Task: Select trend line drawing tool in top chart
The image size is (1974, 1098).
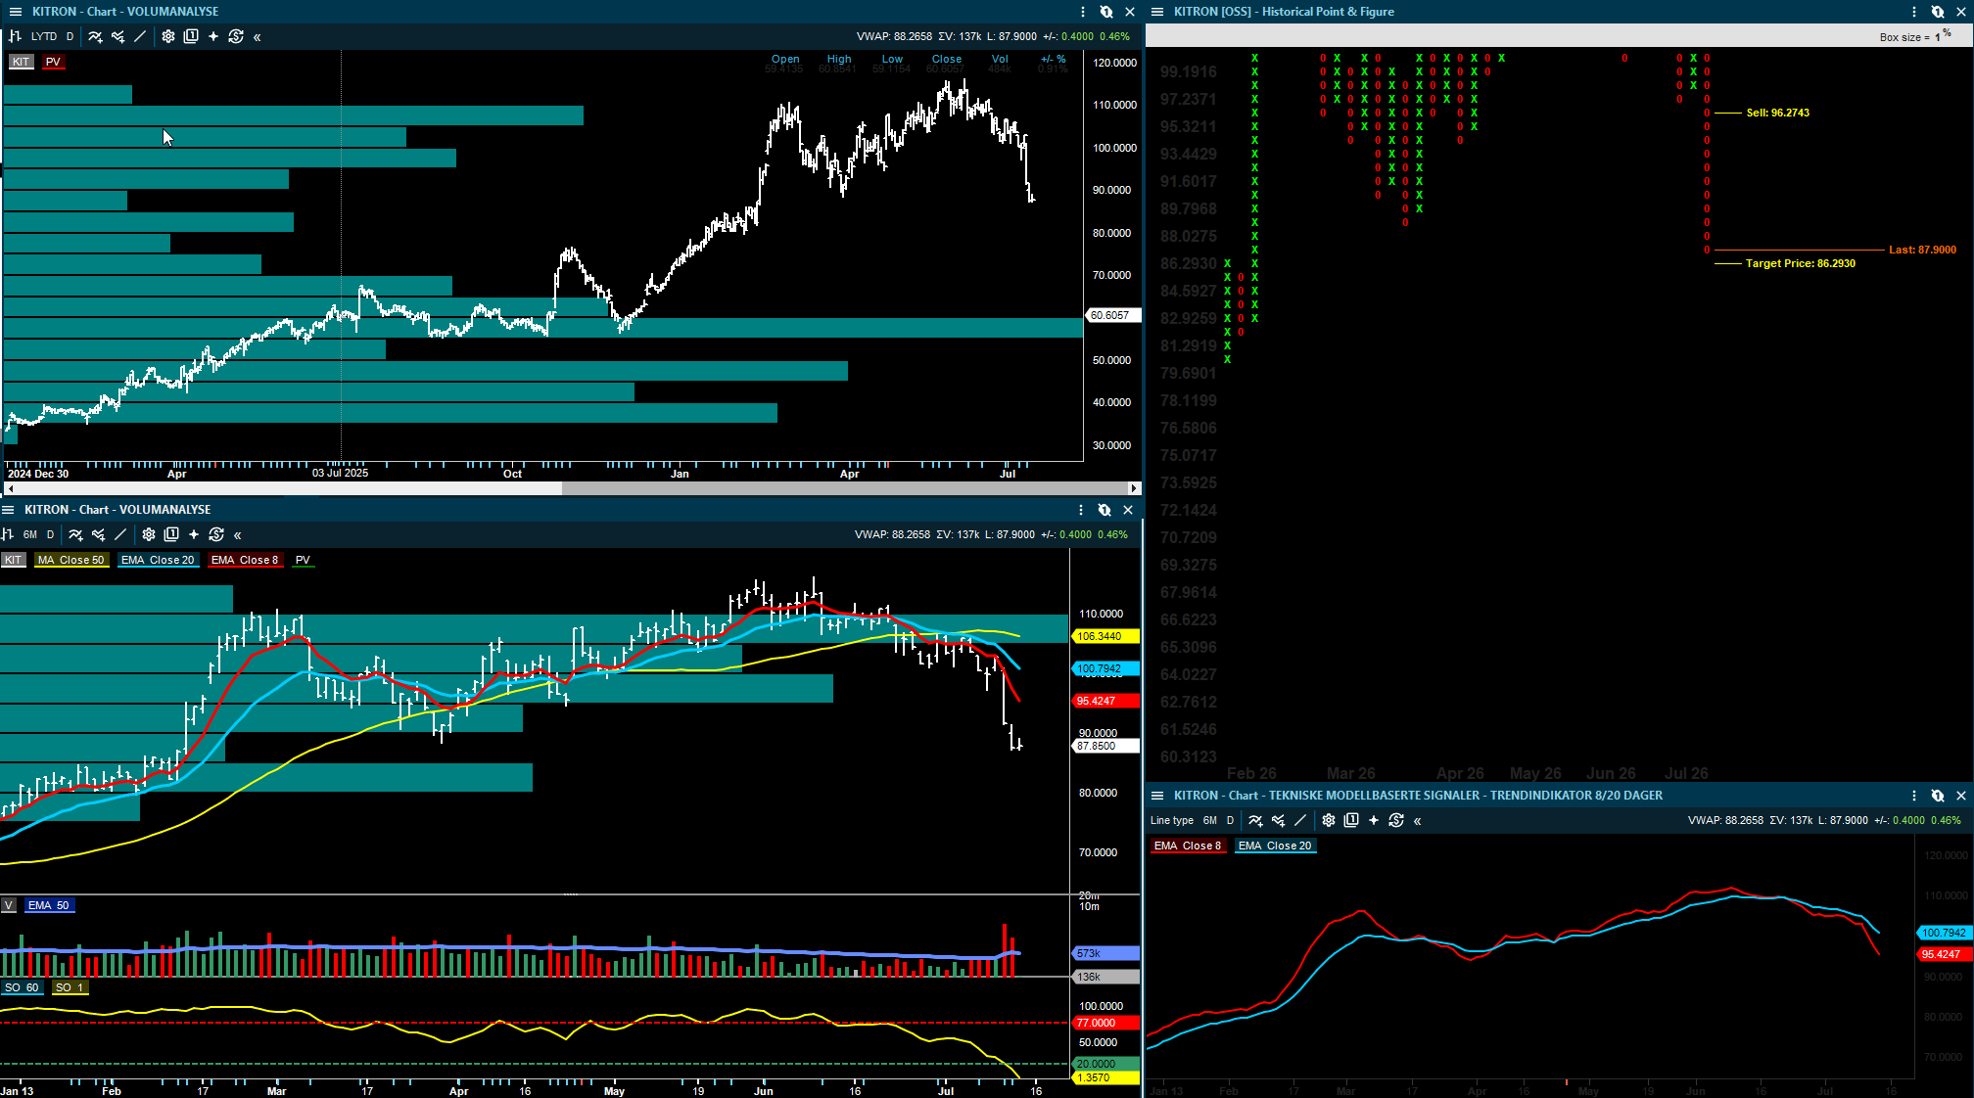Action: tap(140, 36)
